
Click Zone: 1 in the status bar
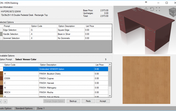[x=41, y=108]
